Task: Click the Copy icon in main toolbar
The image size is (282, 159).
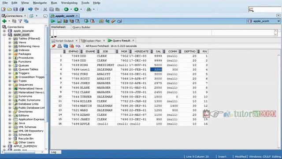Action: click(x=52, y=9)
